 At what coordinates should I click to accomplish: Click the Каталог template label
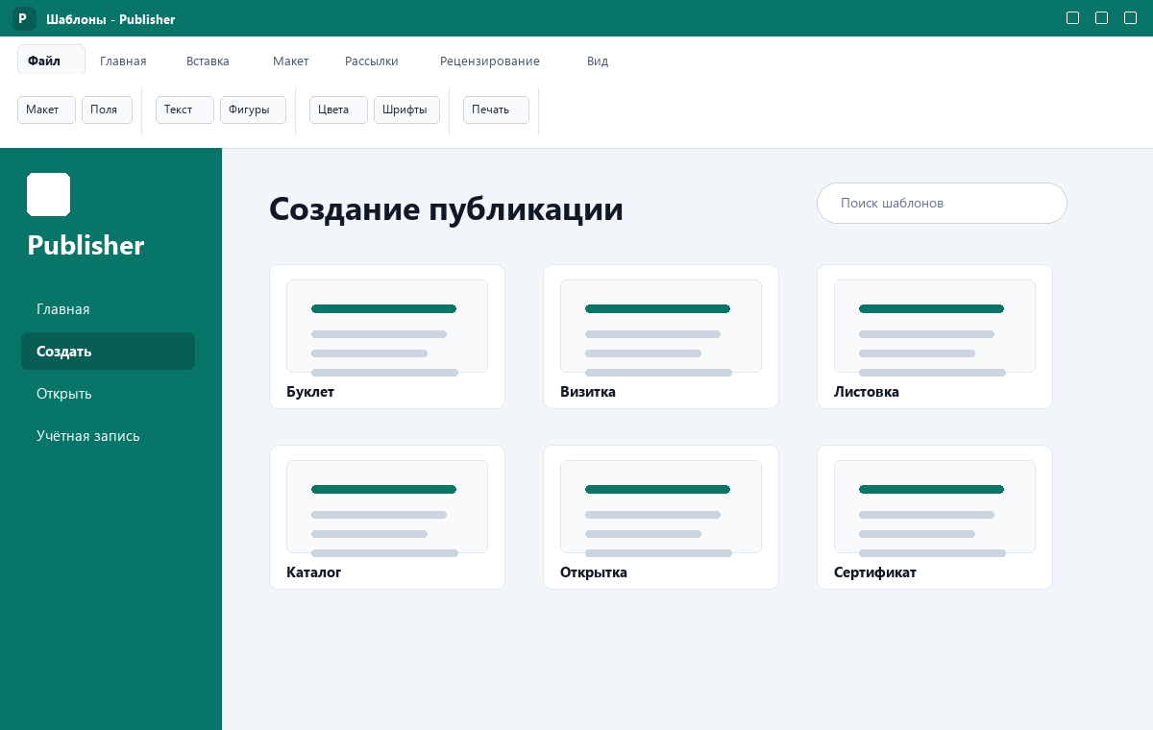pyautogui.click(x=314, y=572)
